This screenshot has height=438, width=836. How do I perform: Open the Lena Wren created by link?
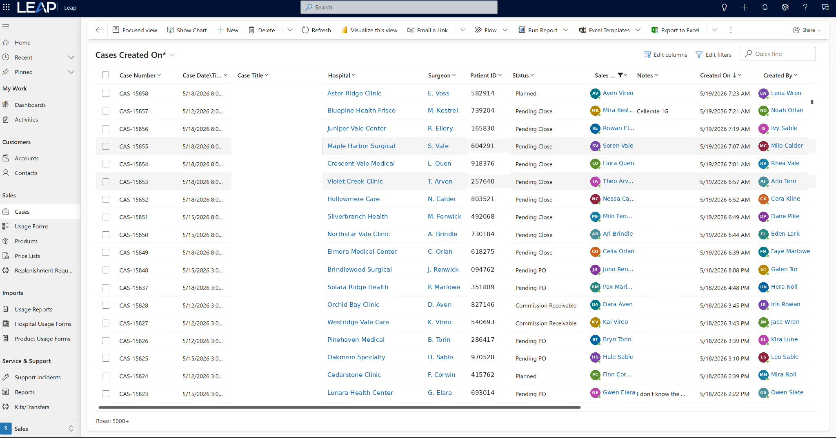786,93
